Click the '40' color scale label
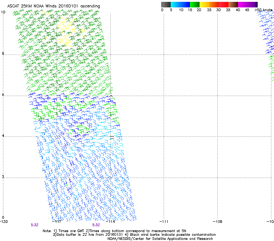The image size is (274, 241). click(x=238, y=10)
